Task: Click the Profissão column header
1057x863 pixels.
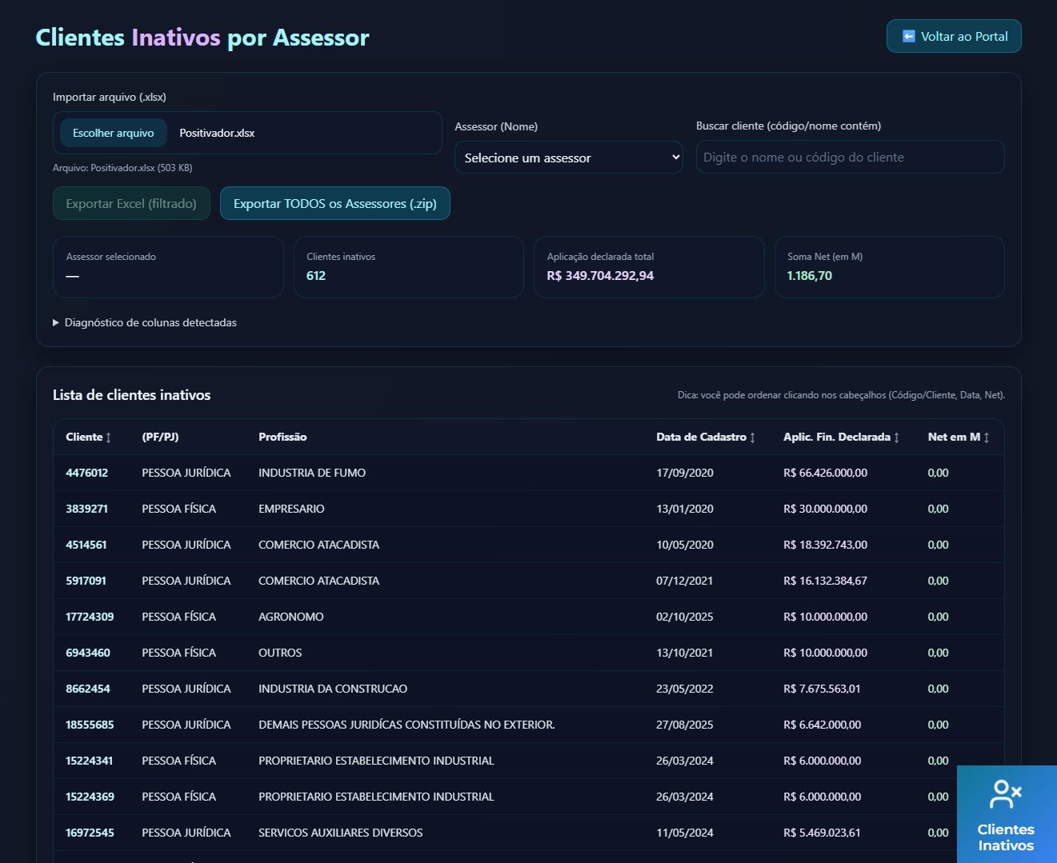Action: (282, 437)
